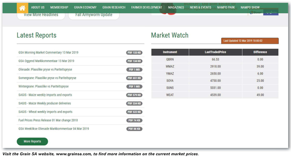This screenshot has height=158, width=291.
Task: Click the View More Headlines button
Action: (x=41, y=15)
